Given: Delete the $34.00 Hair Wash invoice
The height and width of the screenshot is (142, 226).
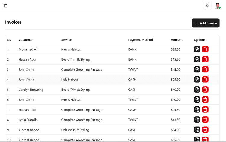Looking at the screenshot, I should tap(205, 130).
